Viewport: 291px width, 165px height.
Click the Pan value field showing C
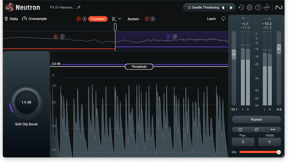(243, 142)
